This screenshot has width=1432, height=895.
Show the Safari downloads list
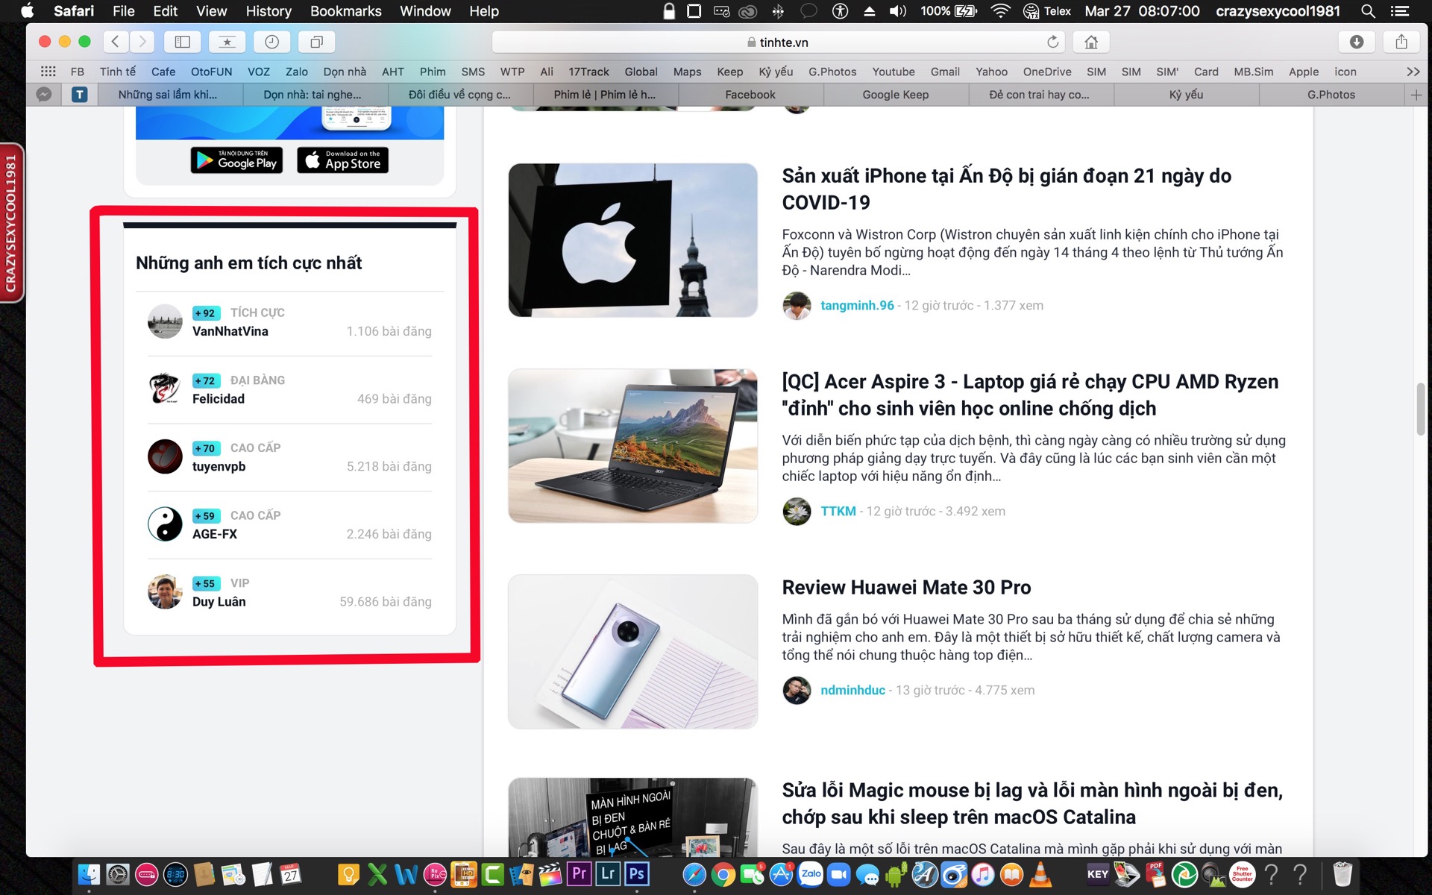click(1357, 42)
